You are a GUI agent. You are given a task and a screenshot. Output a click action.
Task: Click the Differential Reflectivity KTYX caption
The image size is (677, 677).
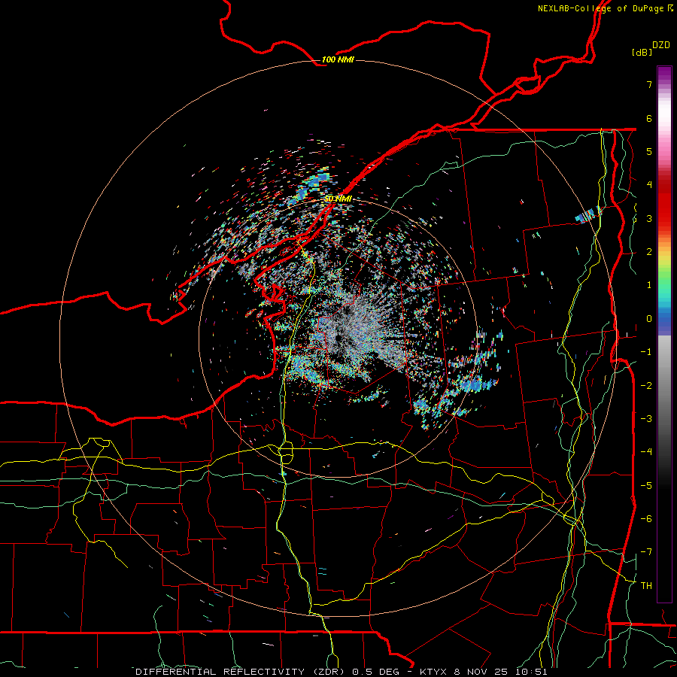point(342,672)
